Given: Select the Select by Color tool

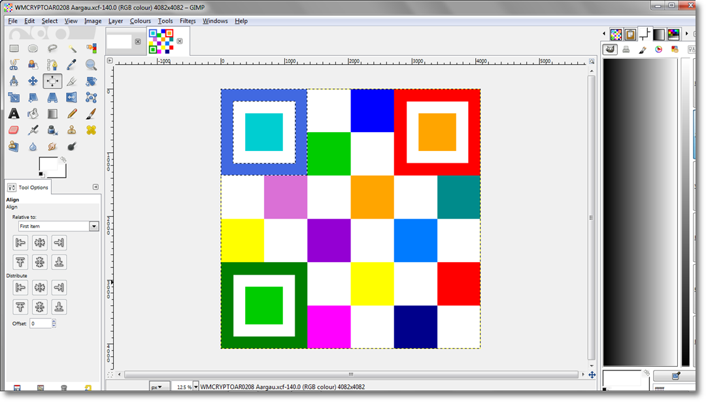Looking at the screenshot, I should [92, 48].
